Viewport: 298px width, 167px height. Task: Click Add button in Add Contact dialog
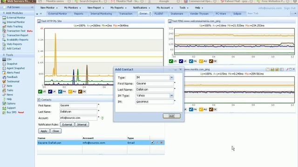click(172, 116)
